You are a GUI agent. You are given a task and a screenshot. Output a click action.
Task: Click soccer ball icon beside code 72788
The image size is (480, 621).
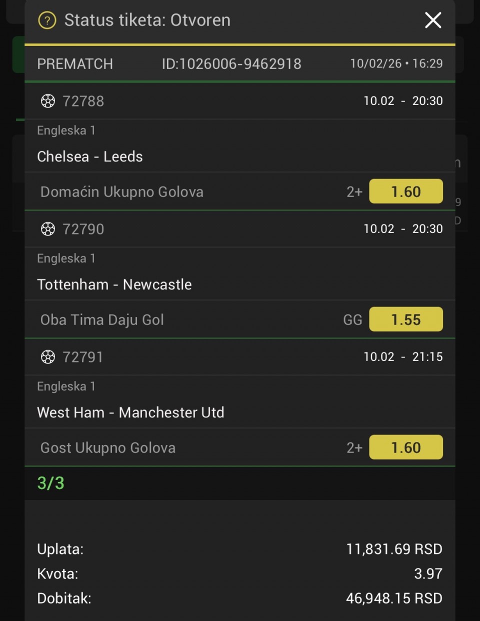(48, 101)
